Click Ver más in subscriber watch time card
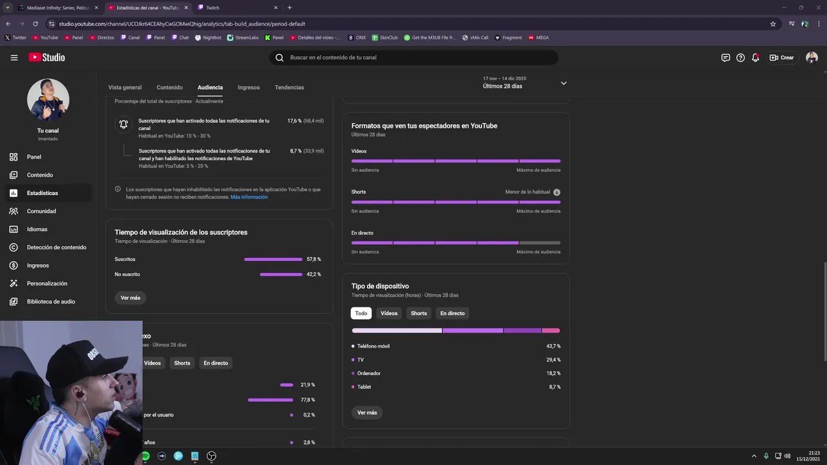827x465 pixels. [131, 298]
